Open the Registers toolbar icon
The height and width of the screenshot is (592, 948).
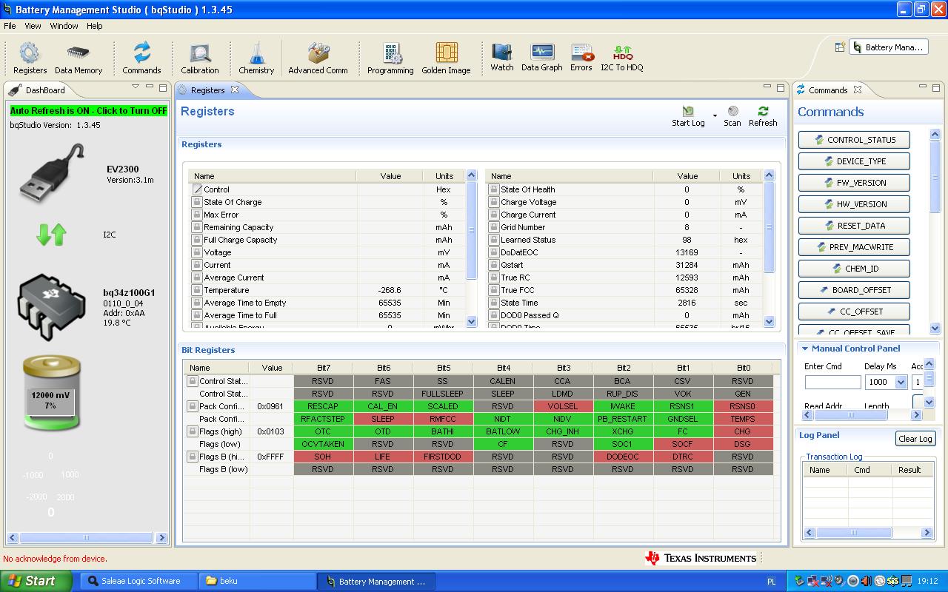click(30, 58)
